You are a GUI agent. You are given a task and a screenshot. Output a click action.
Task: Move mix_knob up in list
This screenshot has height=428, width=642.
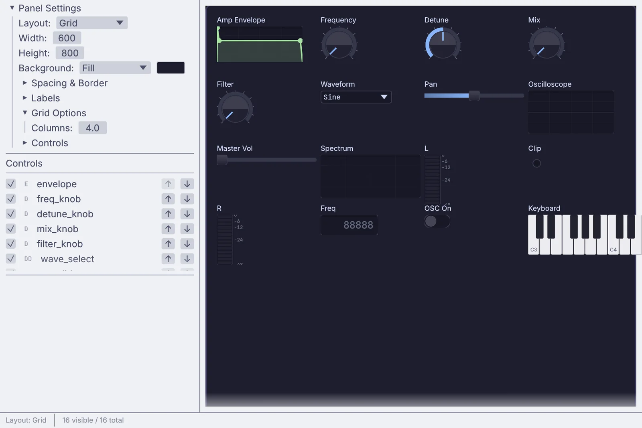(x=168, y=229)
